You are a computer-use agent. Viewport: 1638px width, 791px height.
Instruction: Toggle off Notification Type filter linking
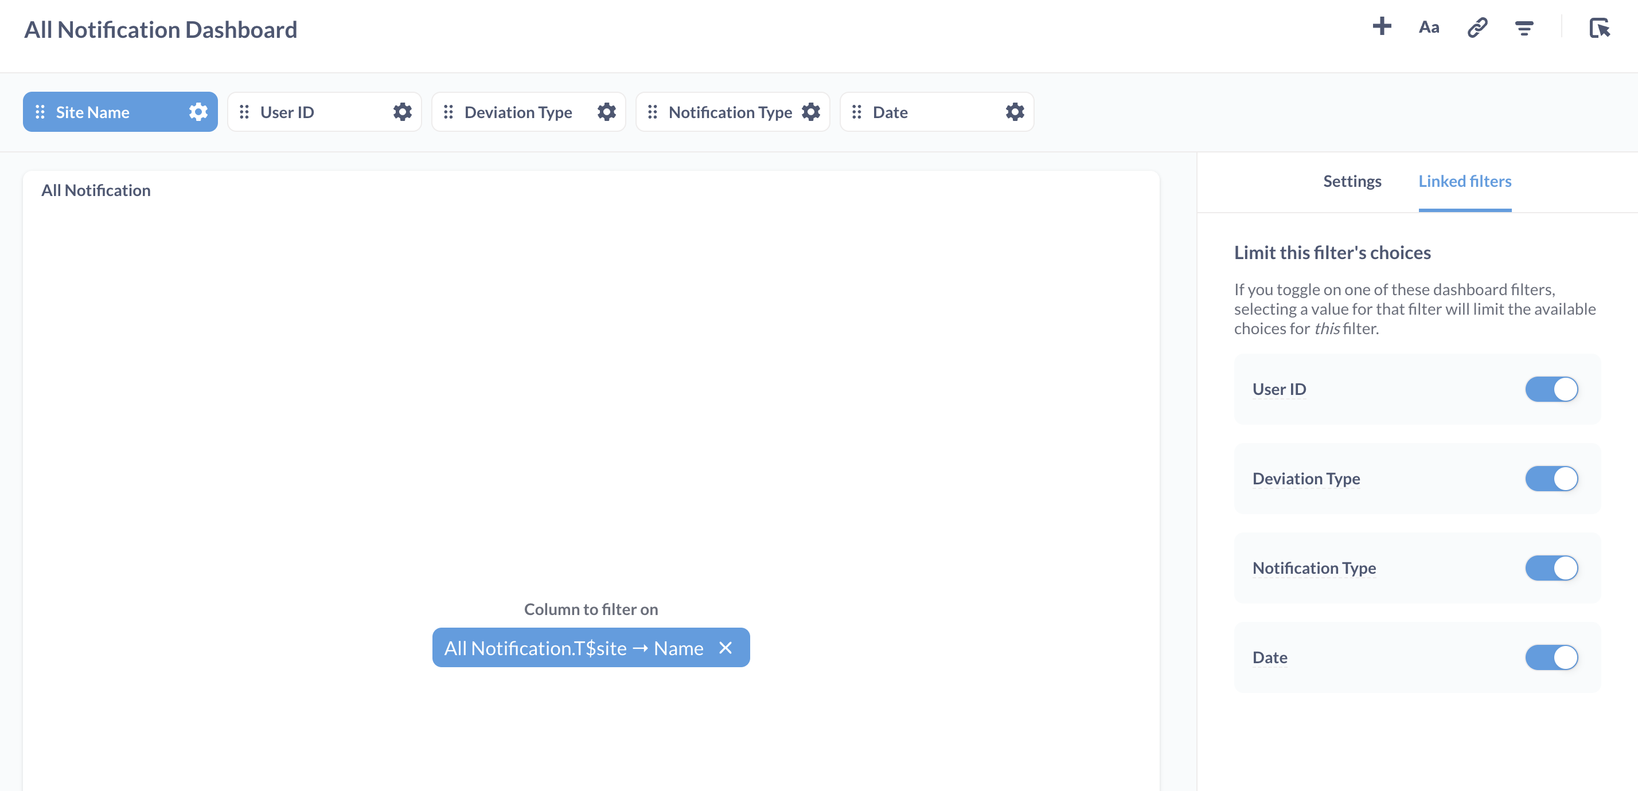(x=1551, y=568)
